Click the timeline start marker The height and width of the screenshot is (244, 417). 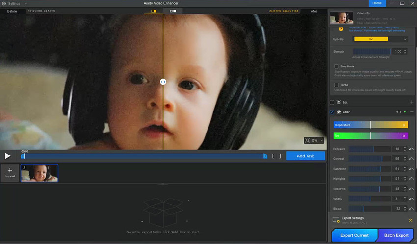[23, 156]
